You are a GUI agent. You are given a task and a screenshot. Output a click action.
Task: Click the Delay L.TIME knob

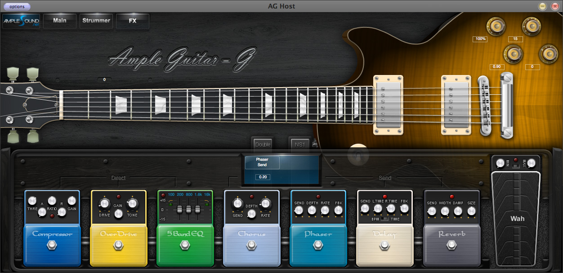click(x=378, y=209)
